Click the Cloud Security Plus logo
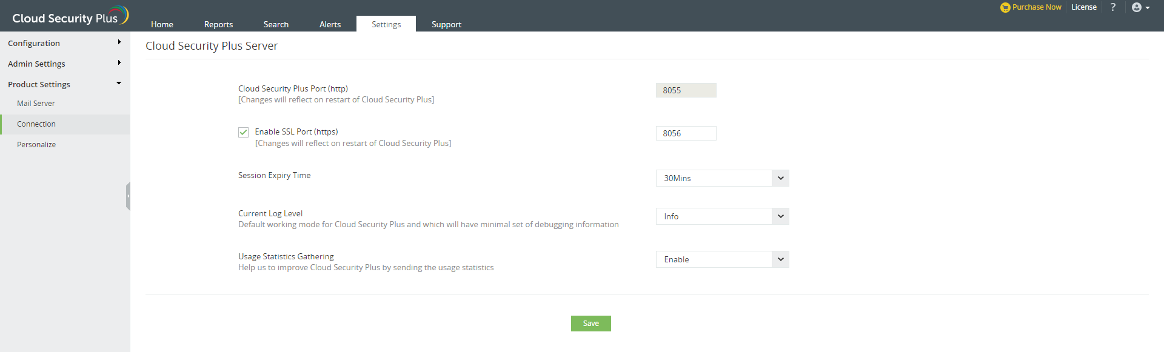 pos(70,16)
